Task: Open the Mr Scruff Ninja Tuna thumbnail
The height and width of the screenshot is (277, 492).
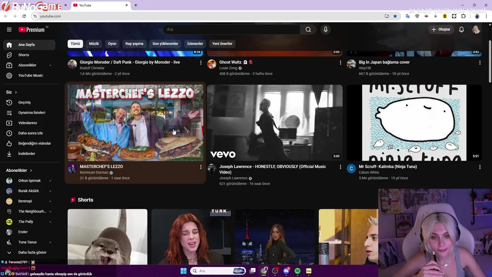Action: 414,123
